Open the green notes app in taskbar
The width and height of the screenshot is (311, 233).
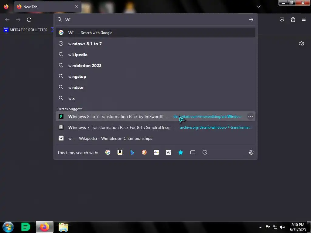[x=26, y=227]
